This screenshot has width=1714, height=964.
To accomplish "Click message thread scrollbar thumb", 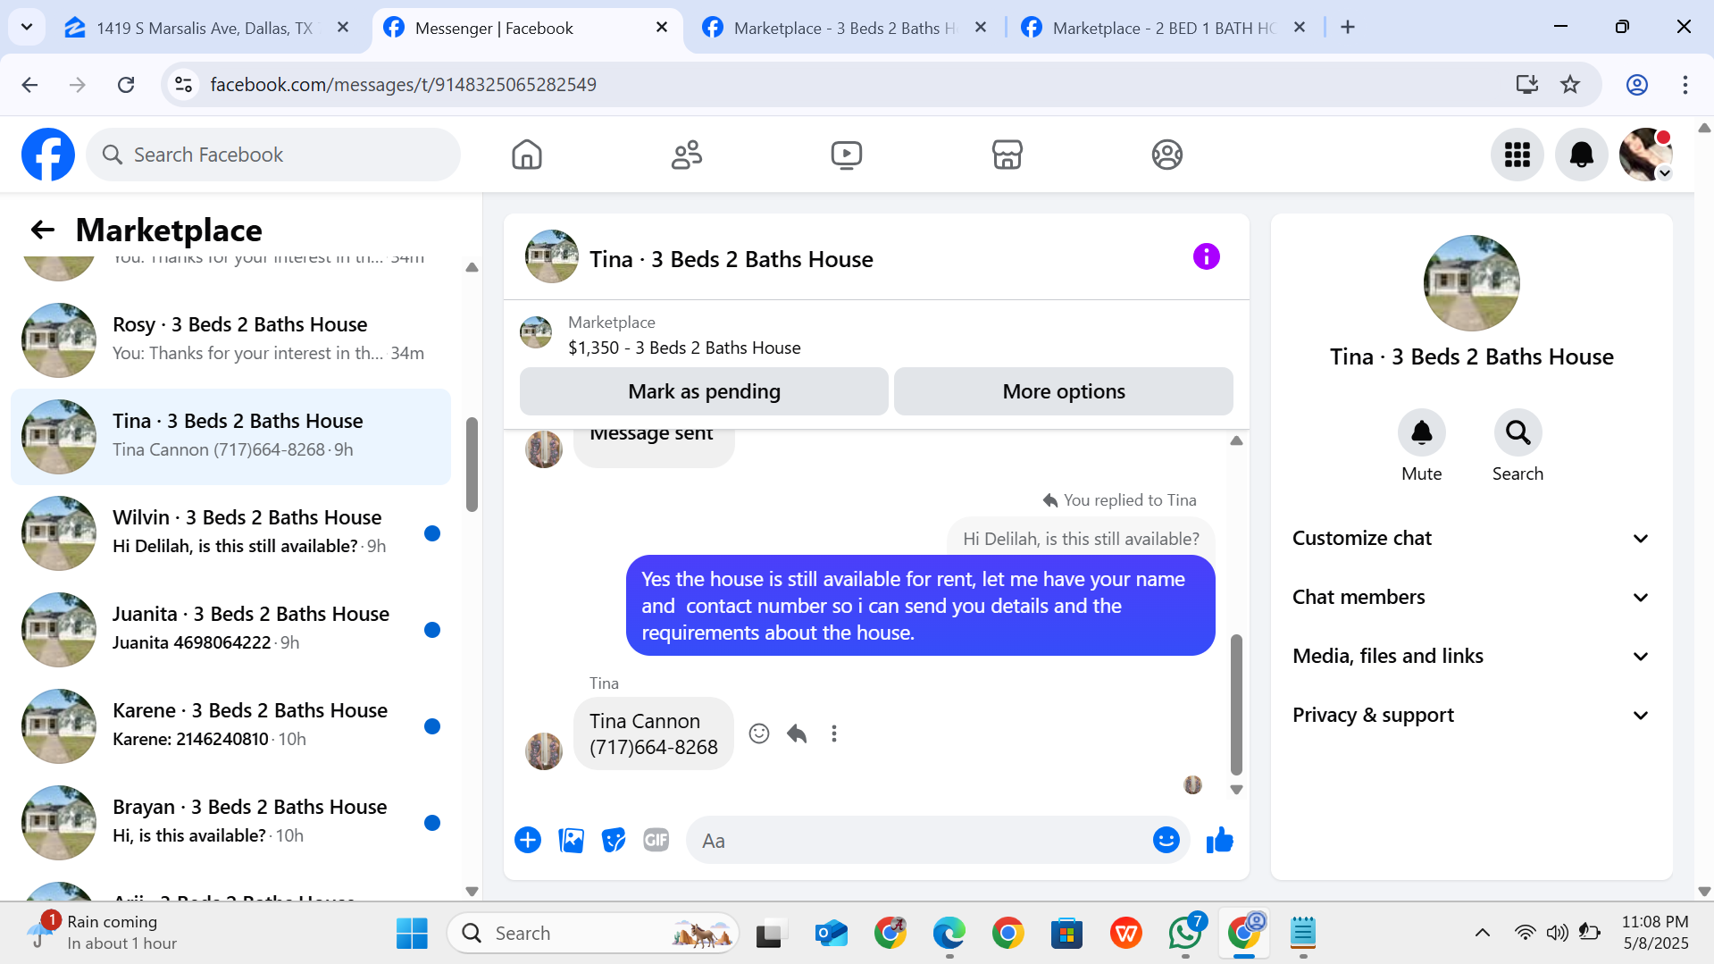I will pos(1236,704).
